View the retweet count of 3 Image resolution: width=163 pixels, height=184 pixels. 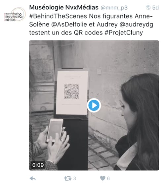pos(75,178)
